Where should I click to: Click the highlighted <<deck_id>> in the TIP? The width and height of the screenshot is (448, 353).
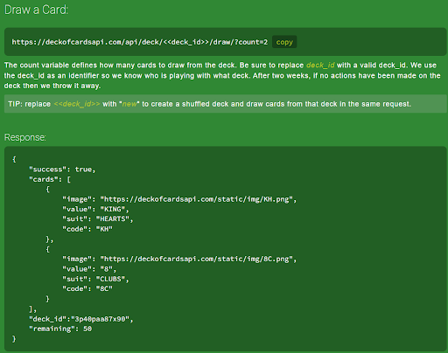point(77,104)
